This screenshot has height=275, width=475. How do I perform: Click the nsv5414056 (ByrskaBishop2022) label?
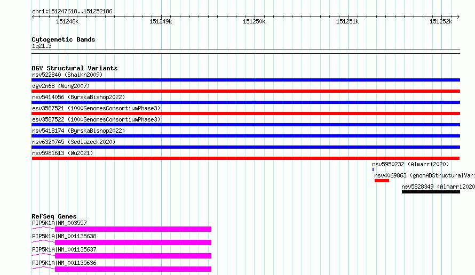click(x=78, y=97)
